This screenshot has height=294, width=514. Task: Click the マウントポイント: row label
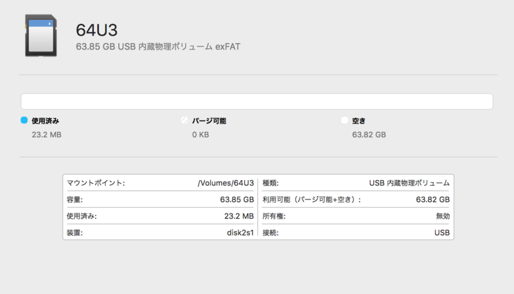pyautogui.click(x=96, y=183)
